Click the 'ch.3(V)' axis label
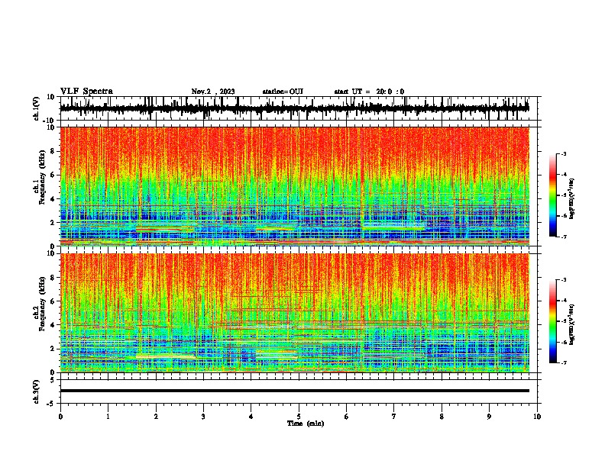This screenshot has width=605, height=467. (x=37, y=391)
